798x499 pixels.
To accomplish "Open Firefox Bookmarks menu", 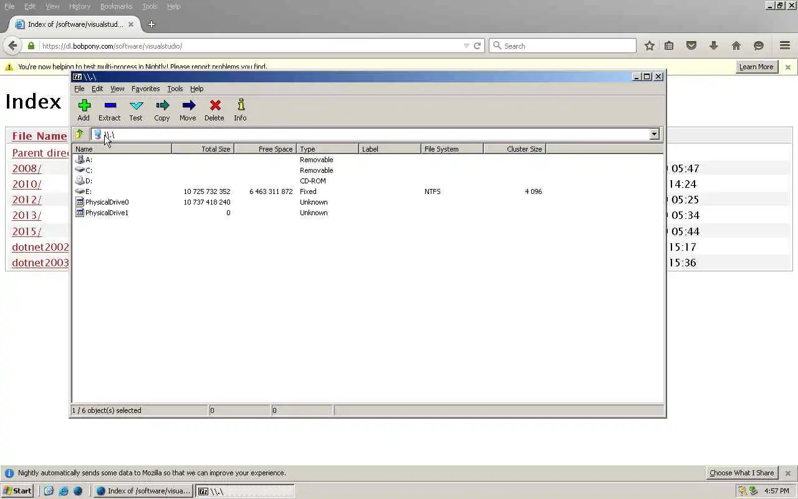I will 116,6.
